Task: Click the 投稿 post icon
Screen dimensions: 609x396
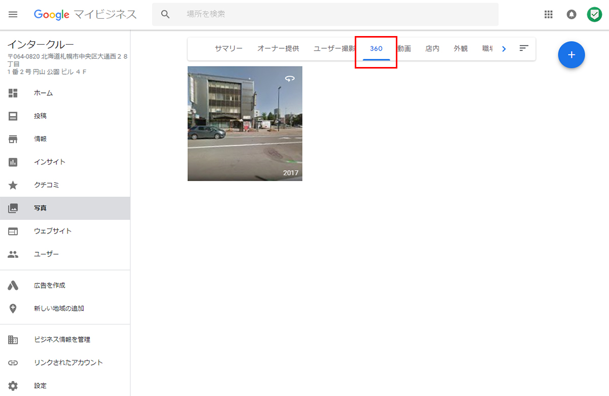Action: 13,116
